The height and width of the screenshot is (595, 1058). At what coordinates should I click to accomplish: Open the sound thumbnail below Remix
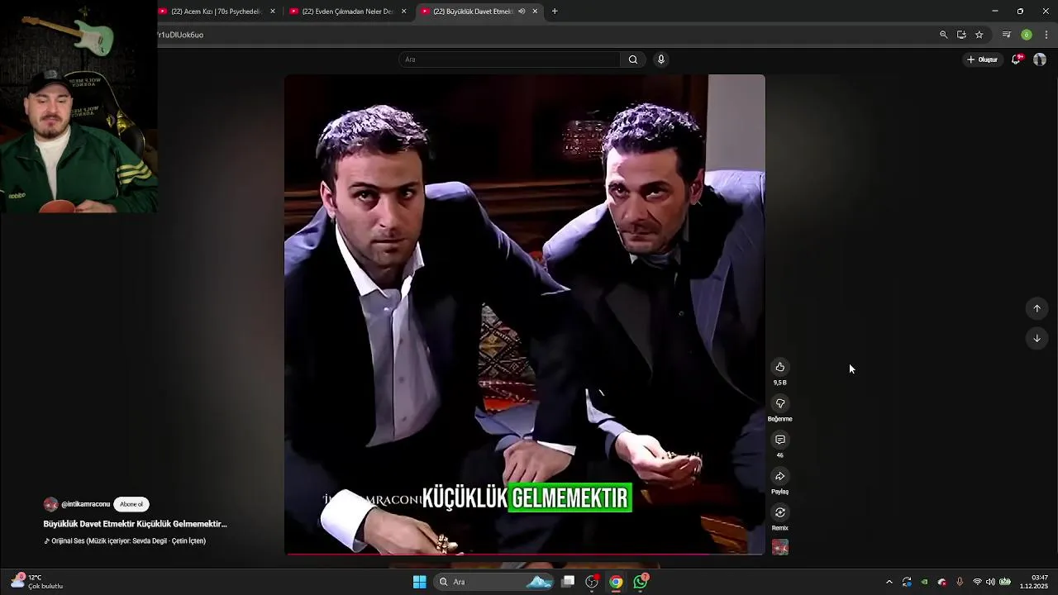coord(779,547)
